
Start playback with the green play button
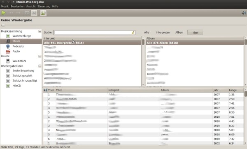pyautogui.click(x=4, y=13)
